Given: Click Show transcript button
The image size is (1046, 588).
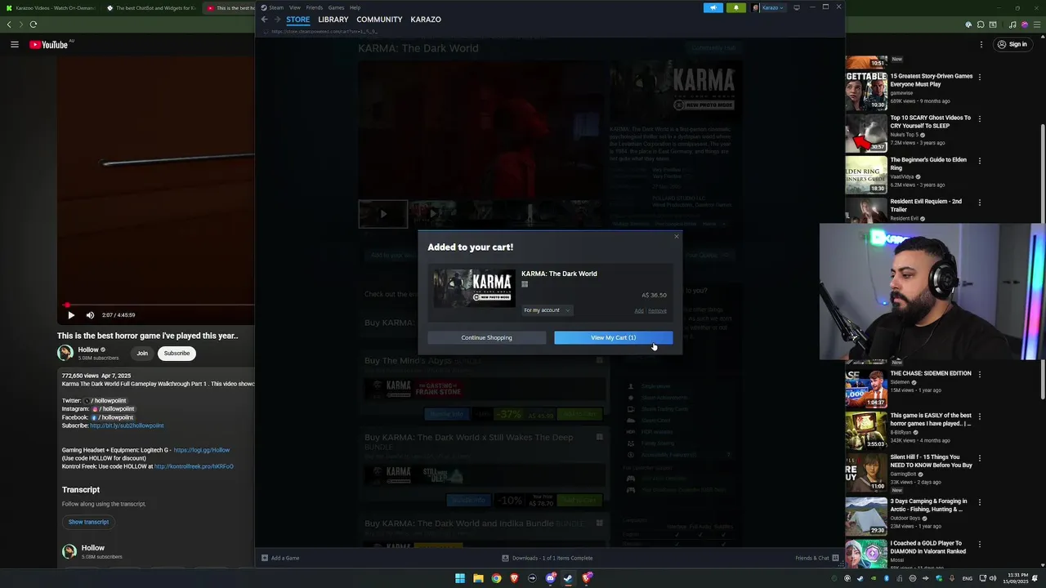Looking at the screenshot, I should (88, 522).
